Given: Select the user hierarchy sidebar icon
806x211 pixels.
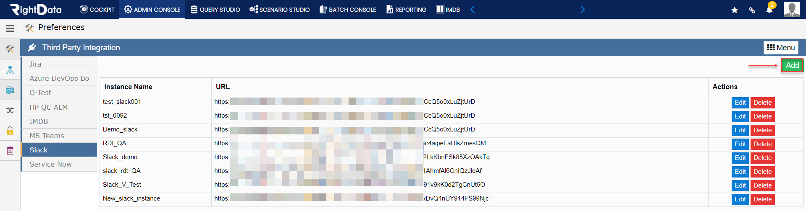Looking at the screenshot, I should coord(10,69).
